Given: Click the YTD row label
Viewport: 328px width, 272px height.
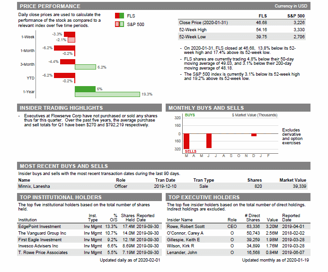Looking at the screenshot, I should pos(31,78).
